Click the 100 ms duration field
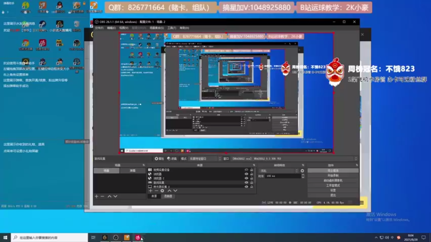 coord(282,176)
